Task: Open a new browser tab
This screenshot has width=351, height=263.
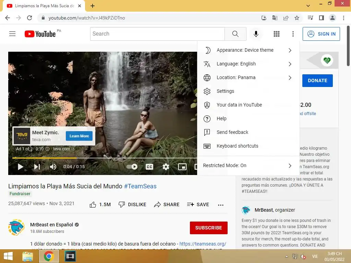Action: [x=93, y=6]
